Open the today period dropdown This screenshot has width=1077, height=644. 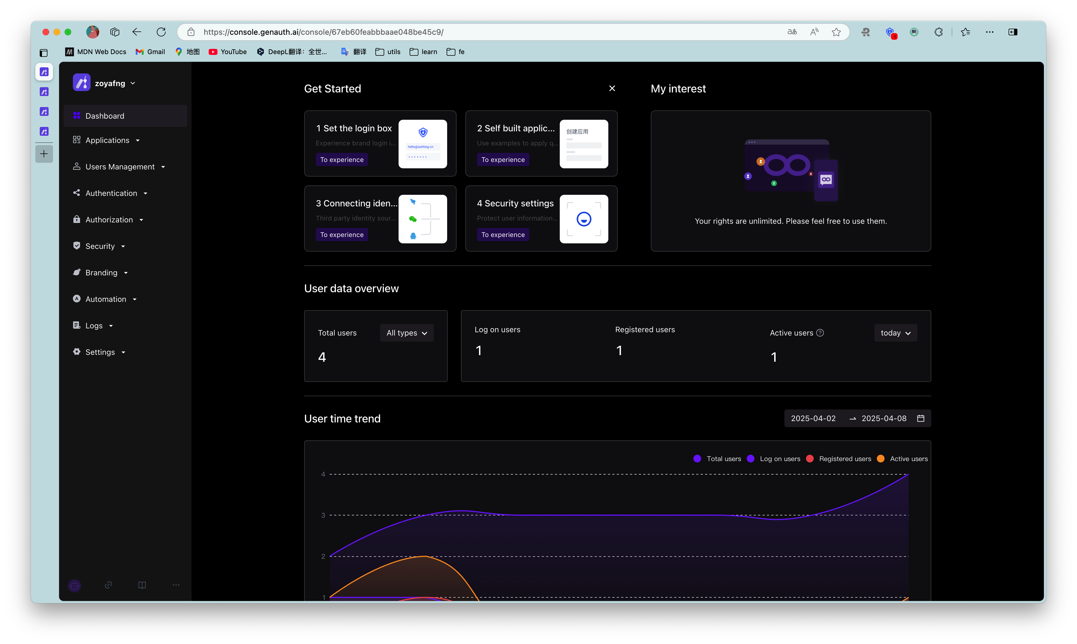(895, 333)
